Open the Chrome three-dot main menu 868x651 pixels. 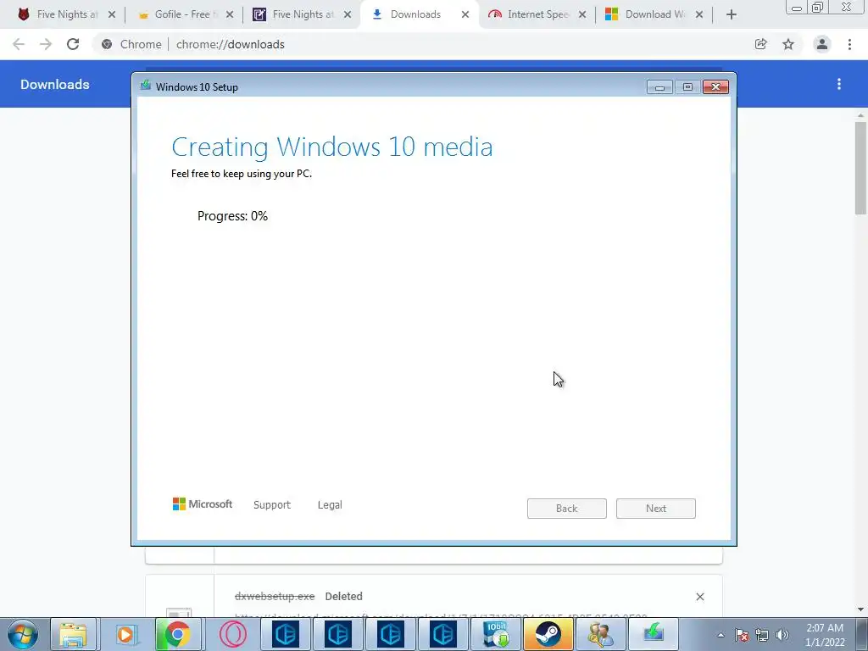pyautogui.click(x=849, y=44)
